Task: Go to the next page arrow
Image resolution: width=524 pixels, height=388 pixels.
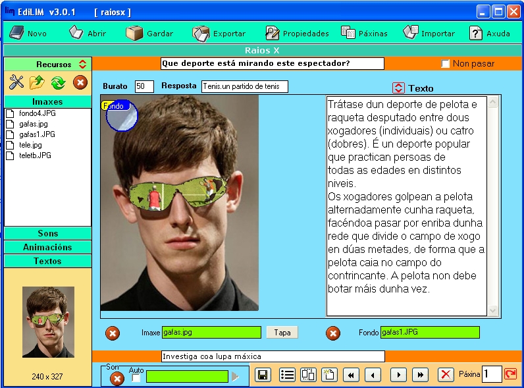Action: pyautogui.click(x=398, y=375)
